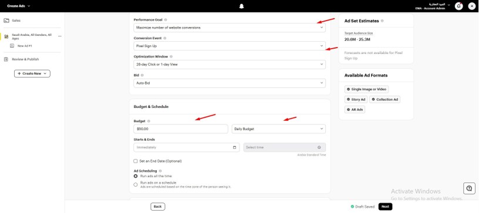Open the Performance Goal dropdown
The width and height of the screenshot is (479, 213).
tap(230, 28)
